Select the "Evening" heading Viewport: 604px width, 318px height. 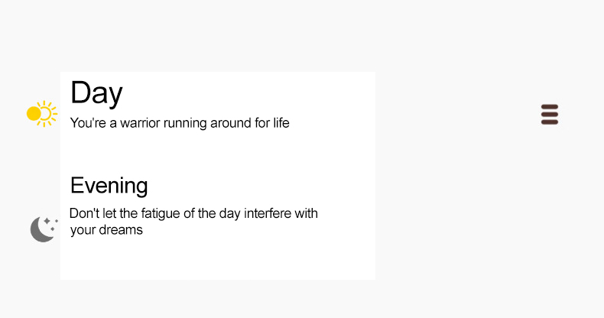[x=109, y=186]
